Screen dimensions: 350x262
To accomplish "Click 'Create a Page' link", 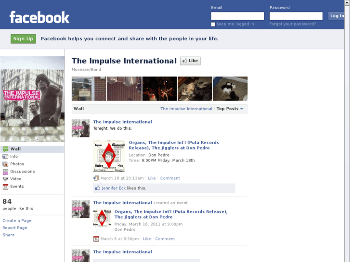I will point(17,221).
